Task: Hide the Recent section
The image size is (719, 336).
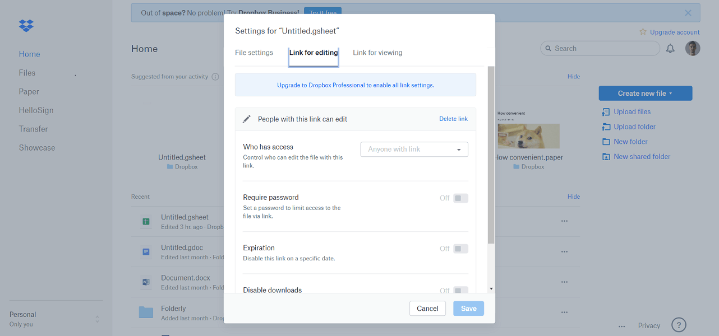Action: 574,197
